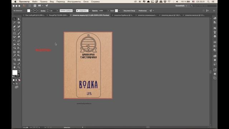The width and height of the screenshot is (229, 129).
Task: Open Swatches panel icon in right dock
Action: point(215,28)
